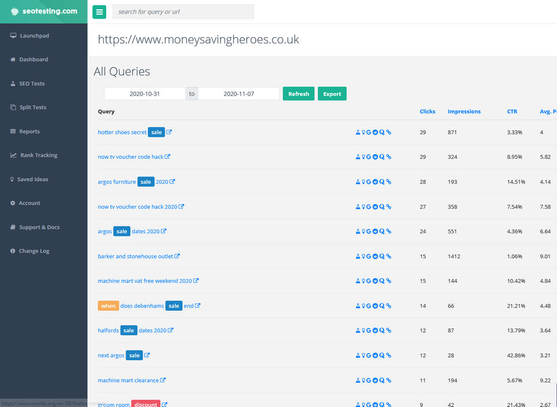Save idea lightbulb icon in hotter shoes secret row
The height and width of the screenshot is (407, 557).
click(x=363, y=132)
